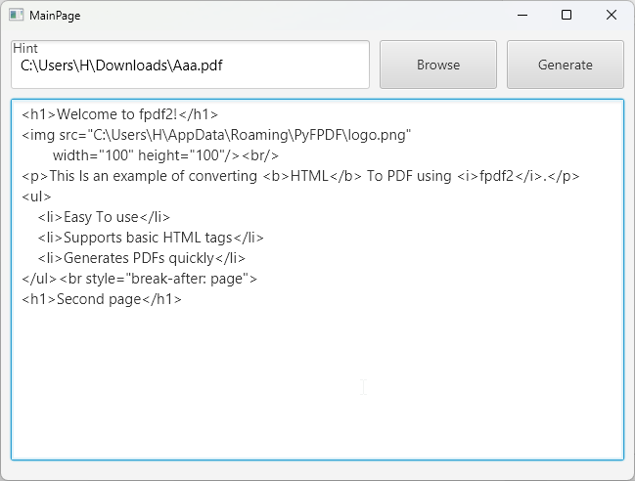Click the Browse button

(437, 65)
